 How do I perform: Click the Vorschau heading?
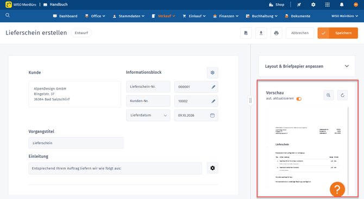[275, 93]
